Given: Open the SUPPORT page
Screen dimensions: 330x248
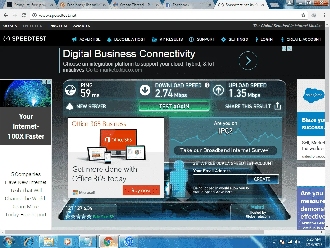Looking at the screenshot, I should click(x=202, y=39).
